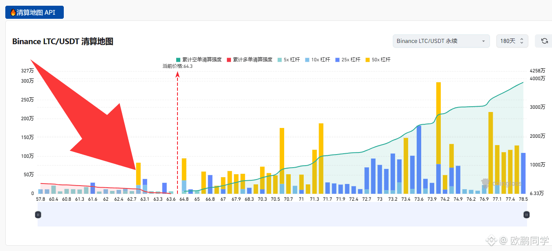Viewport: 552px width, 251px height.
Task: Click the down chevron on the 180天 stepper
Action: (x=522, y=43)
